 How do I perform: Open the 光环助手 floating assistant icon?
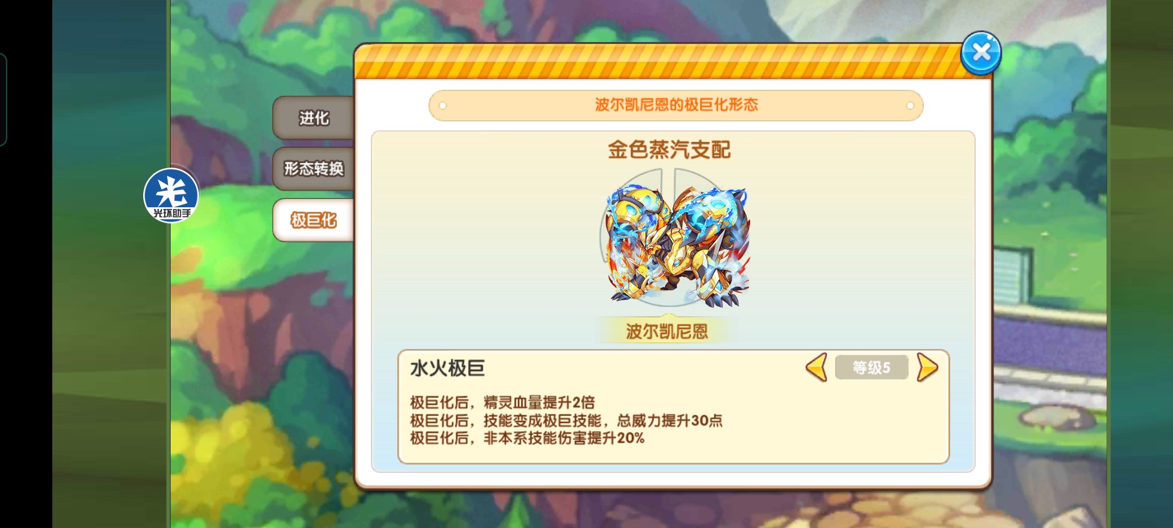coord(171,196)
